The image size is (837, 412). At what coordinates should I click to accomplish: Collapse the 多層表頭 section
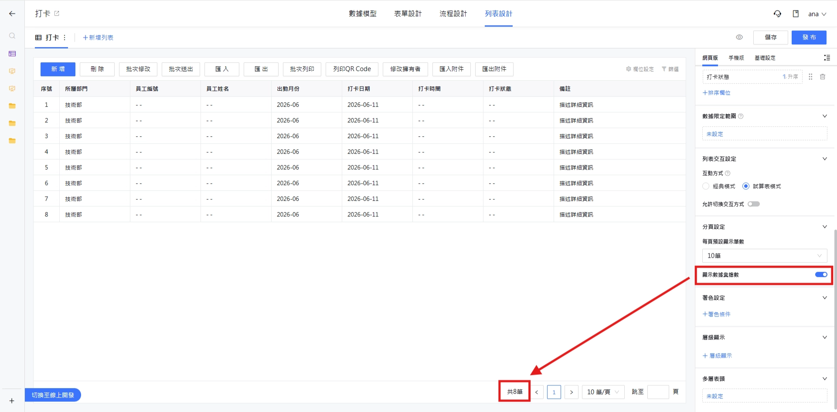(824, 379)
